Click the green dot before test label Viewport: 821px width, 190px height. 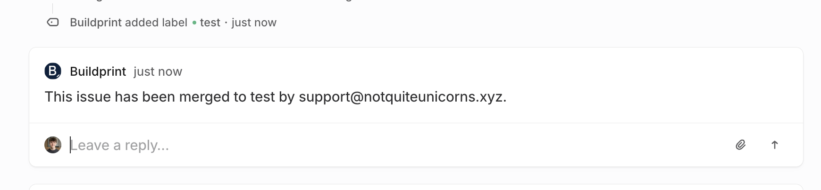194,23
